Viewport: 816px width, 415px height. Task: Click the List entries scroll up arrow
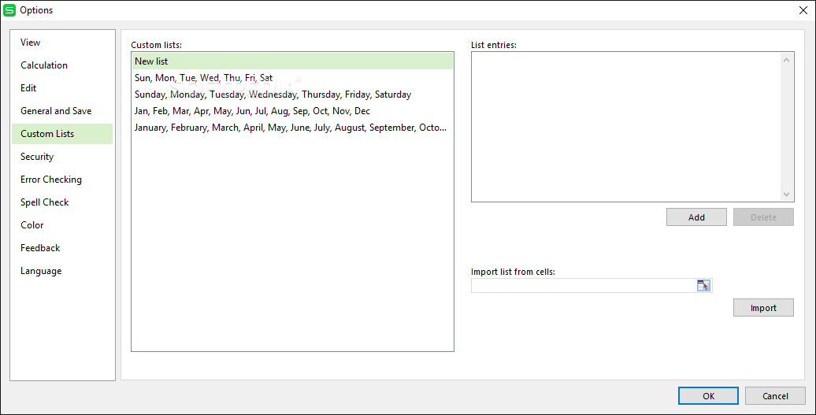point(786,60)
